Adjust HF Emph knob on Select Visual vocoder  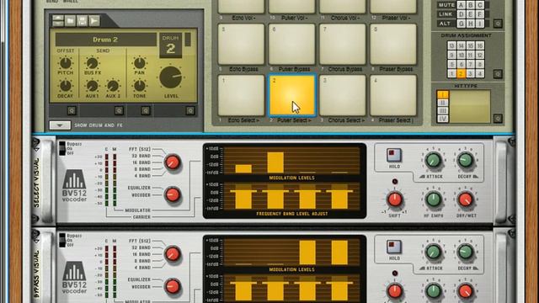tap(433, 199)
